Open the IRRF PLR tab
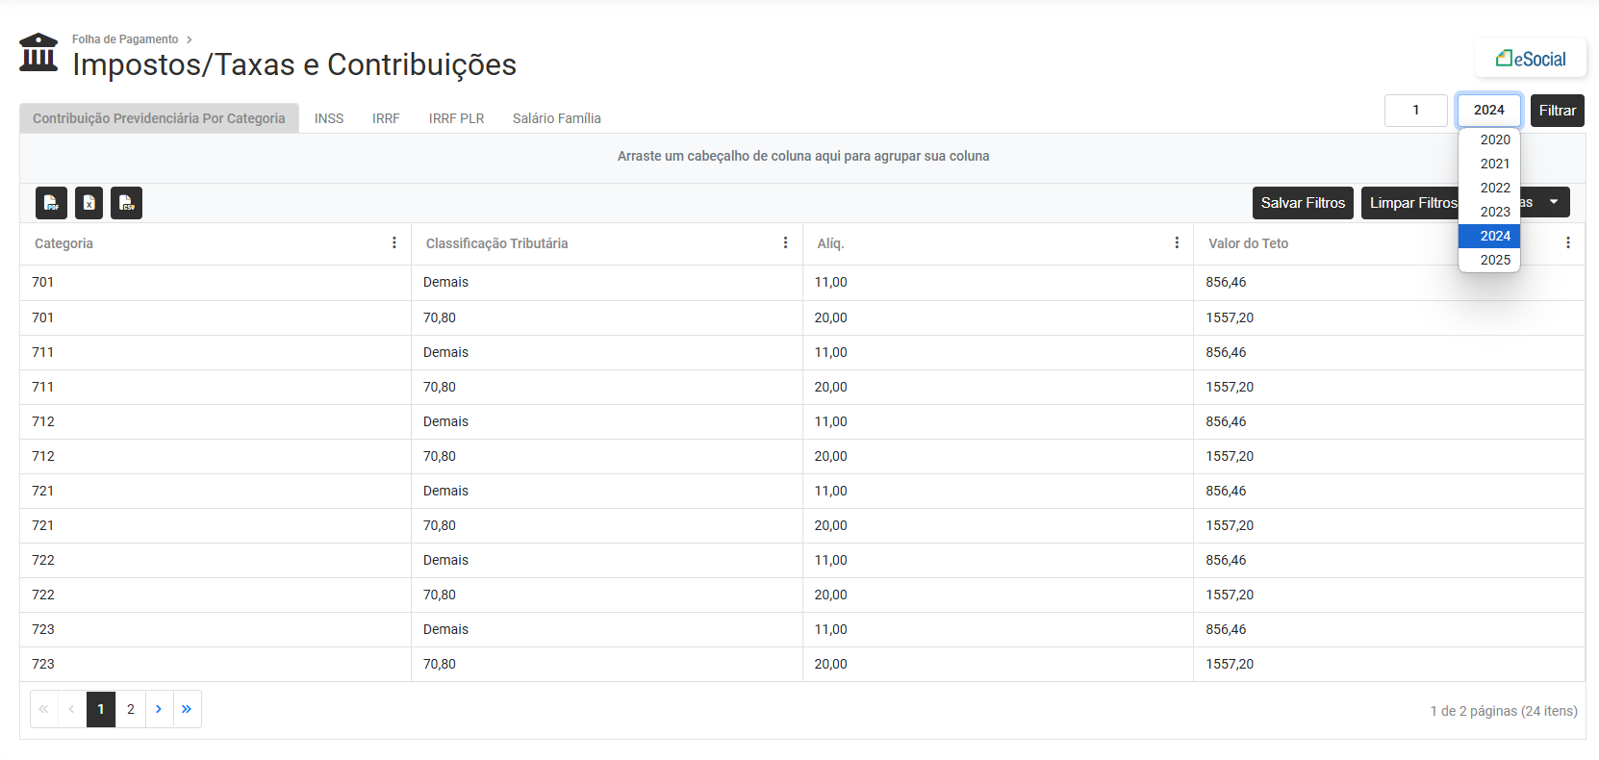This screenshot has height=760, width=1599. tap(456, 118)
